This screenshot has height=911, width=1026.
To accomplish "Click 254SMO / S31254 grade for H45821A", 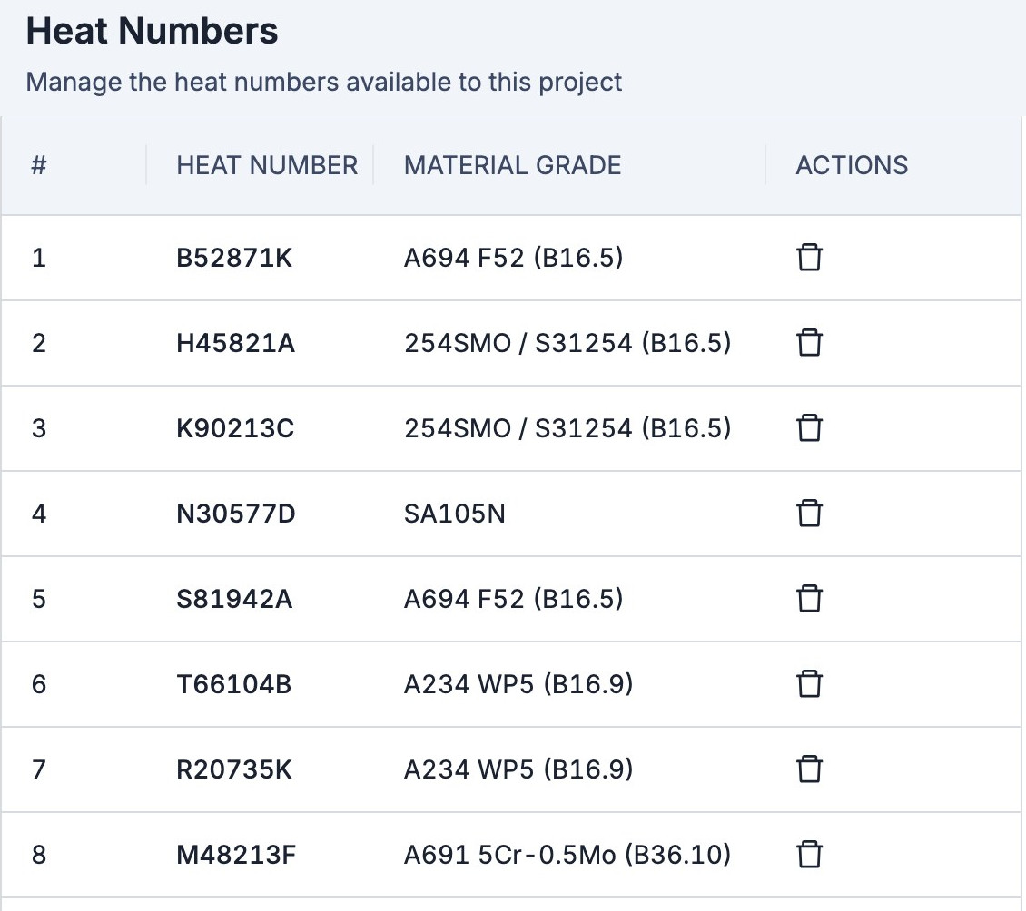I will point(567,343).
